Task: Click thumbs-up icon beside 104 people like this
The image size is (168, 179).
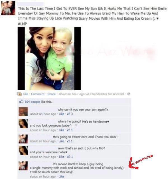Action: click(x=21, y=101)
